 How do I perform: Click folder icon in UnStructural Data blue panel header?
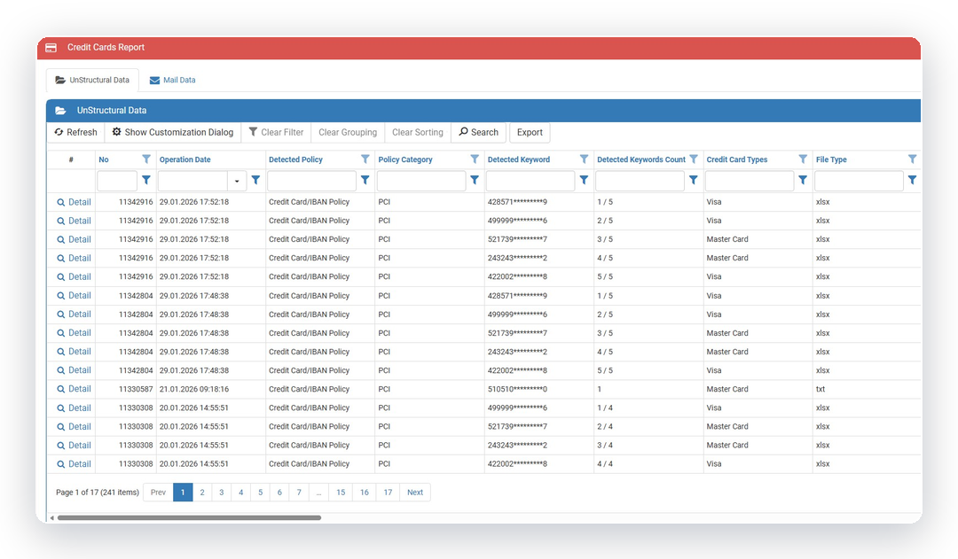click(60, 111)
